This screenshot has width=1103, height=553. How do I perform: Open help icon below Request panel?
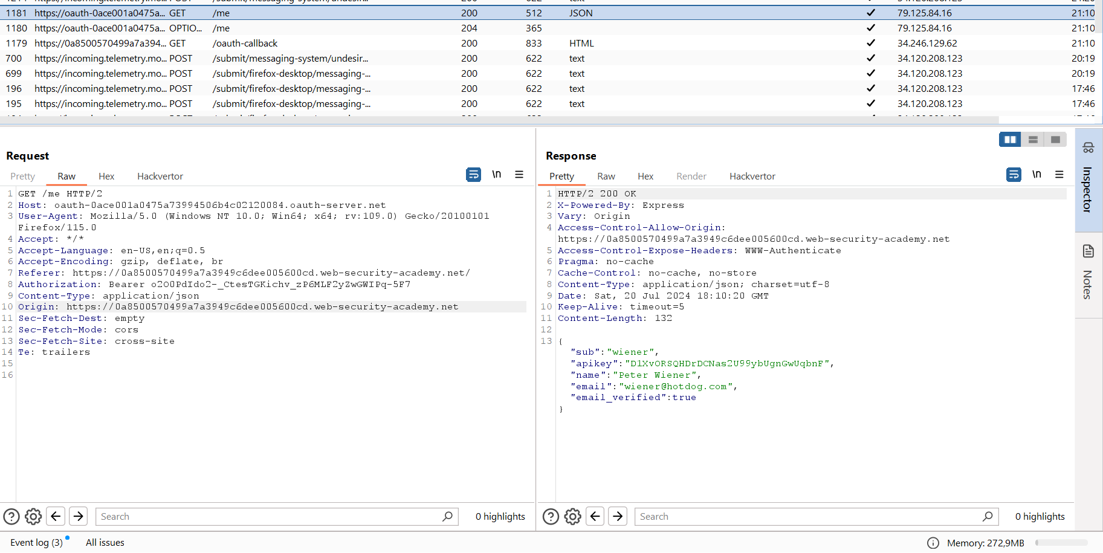point(11,517)
